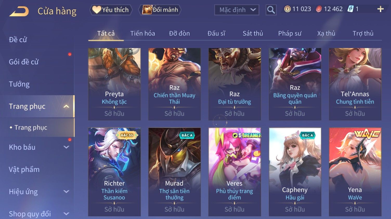This screenshot has width=391, height=219.
Task: Expand the Hiệu ứng sidebar section
Action: coord(66,191)
